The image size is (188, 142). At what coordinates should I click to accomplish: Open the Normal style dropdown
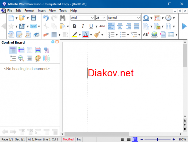(x=139, y=18)
